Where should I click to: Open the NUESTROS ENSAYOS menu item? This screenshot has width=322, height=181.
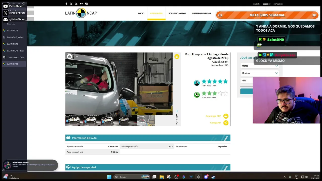pos(201,13)
